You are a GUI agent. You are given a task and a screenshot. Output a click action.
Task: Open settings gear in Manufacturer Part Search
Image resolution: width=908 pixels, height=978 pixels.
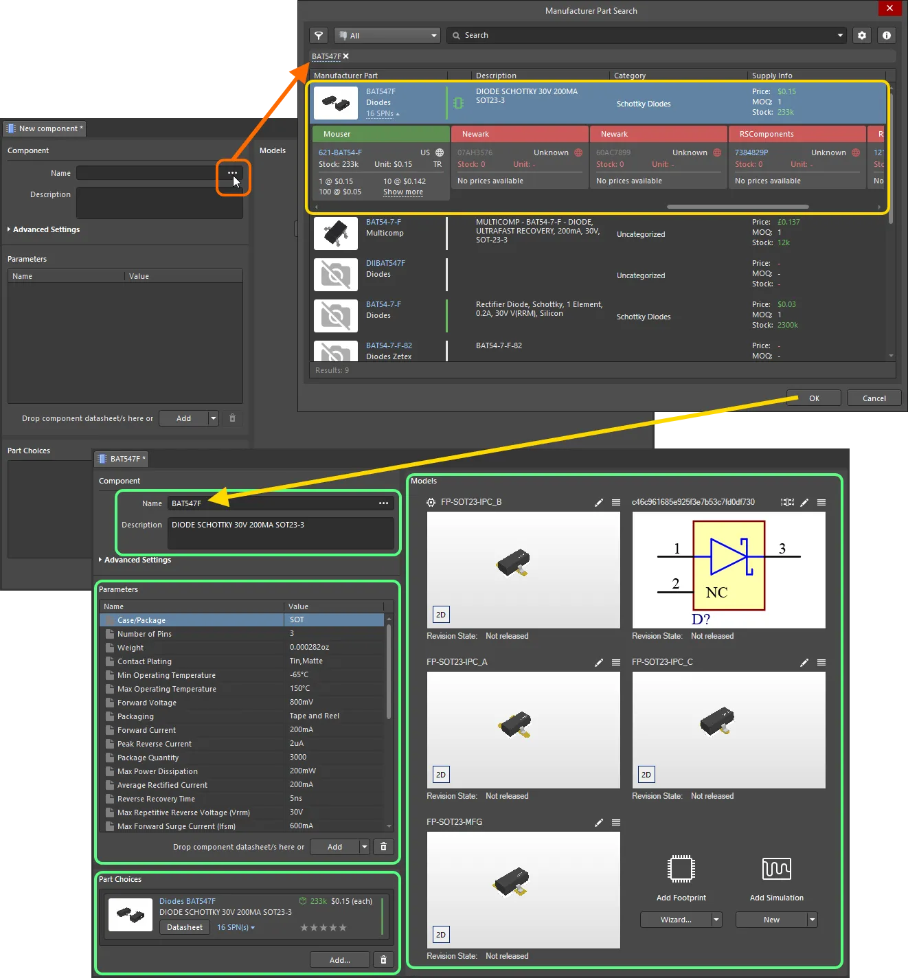862,35
